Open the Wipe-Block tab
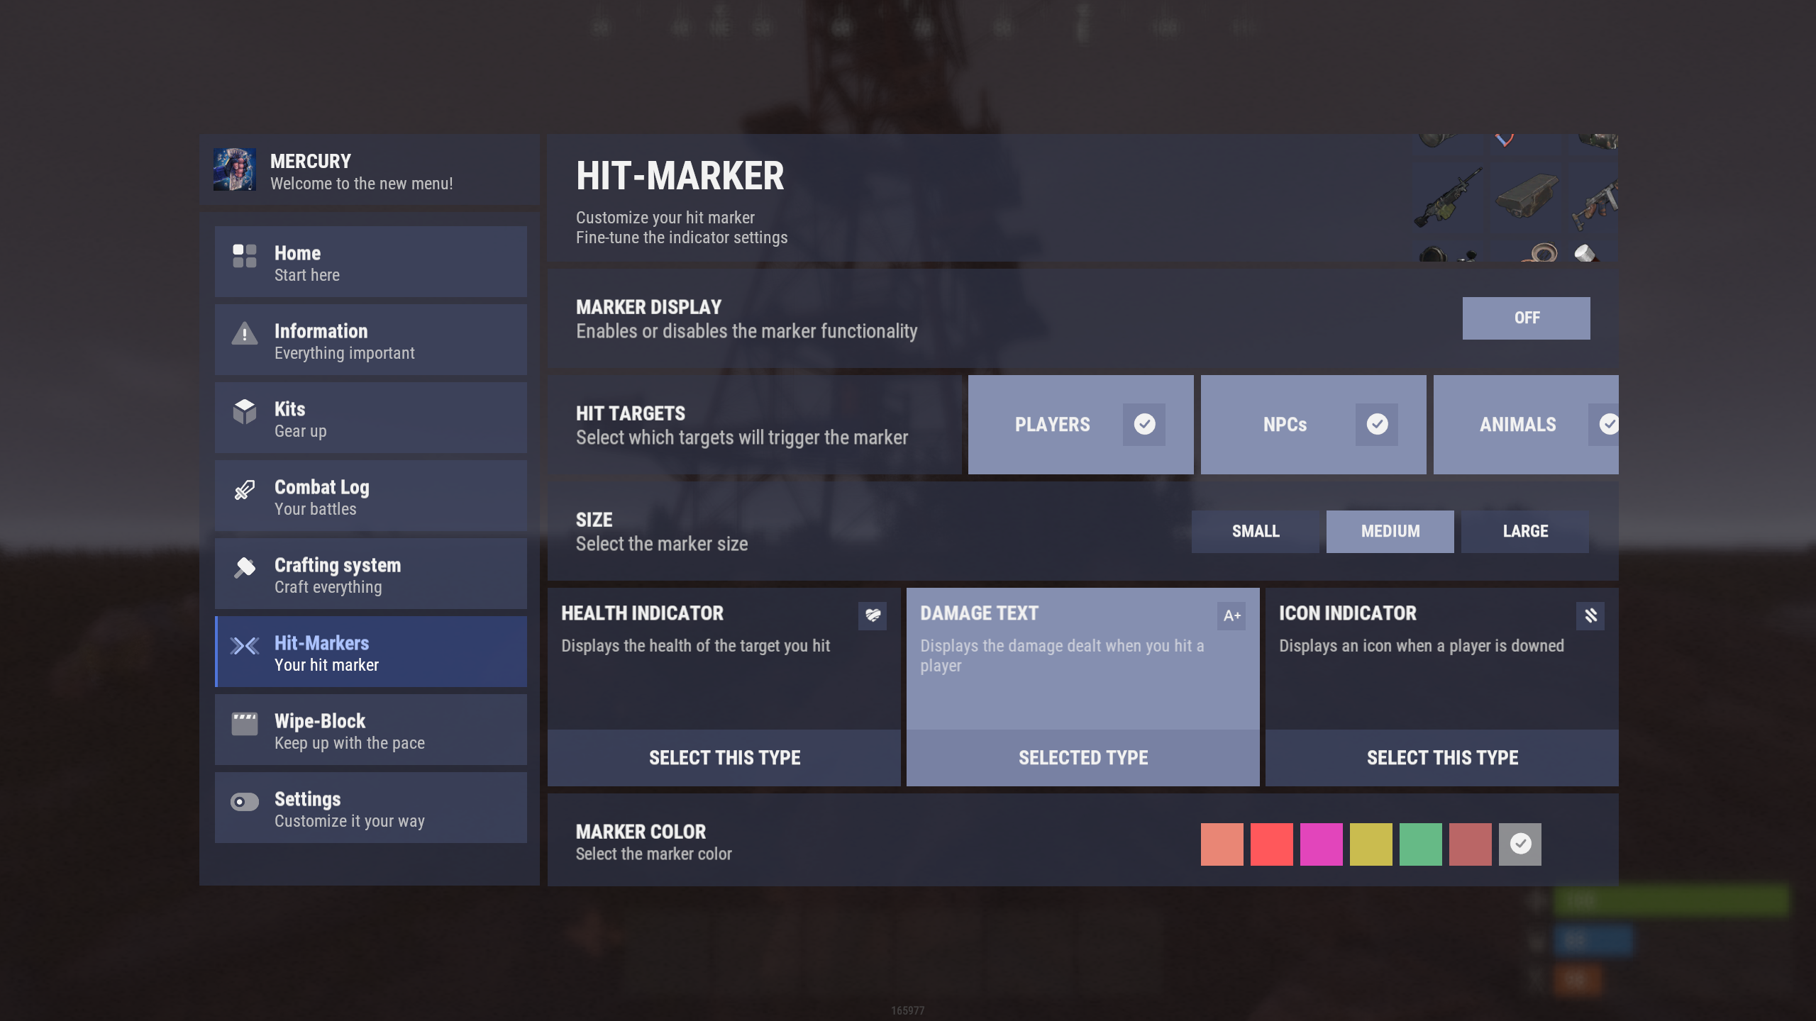This screenshot has width=1816, height=1021. click(371, 730)
